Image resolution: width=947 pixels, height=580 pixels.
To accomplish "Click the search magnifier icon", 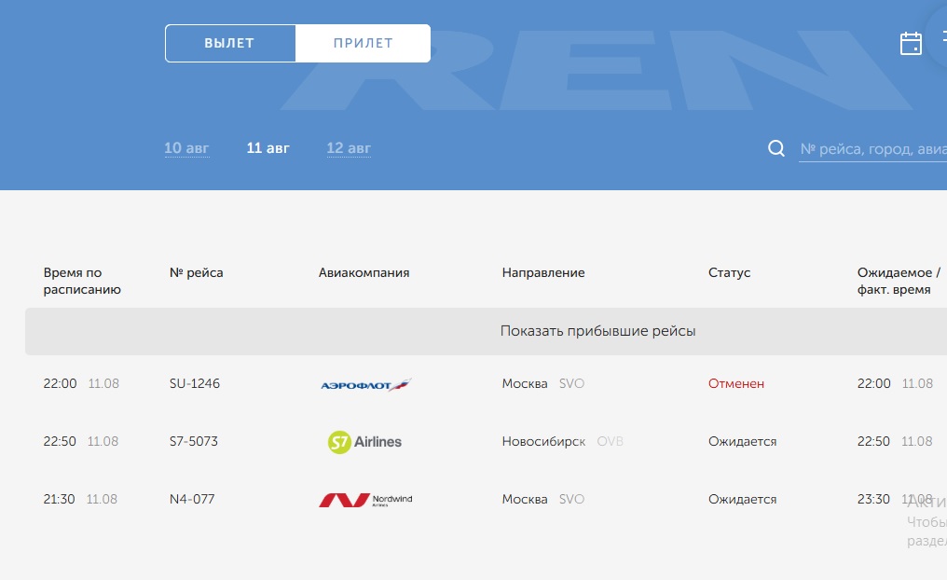I will [x=775, y=149].
